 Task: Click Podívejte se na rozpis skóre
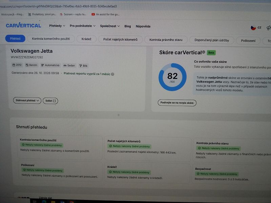177,103
